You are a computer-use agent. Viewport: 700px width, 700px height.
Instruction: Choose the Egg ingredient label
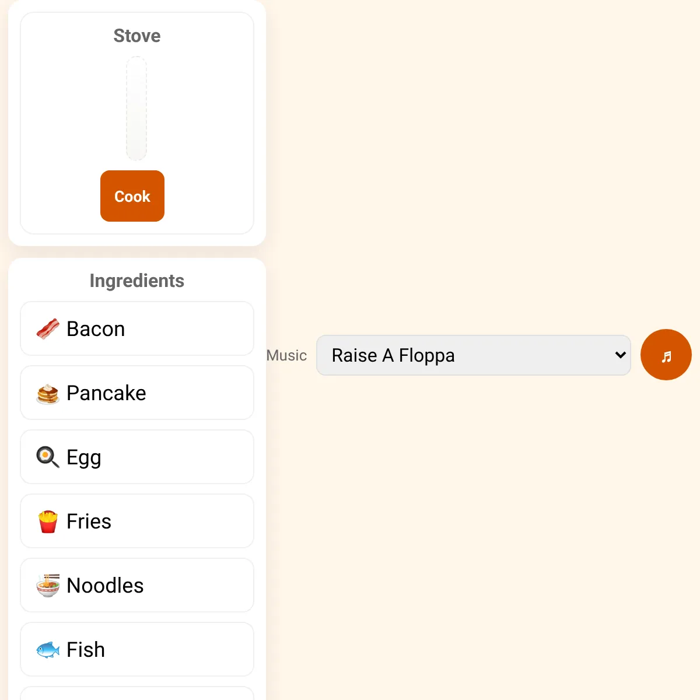pyautogui.click(x=84, y=458)
